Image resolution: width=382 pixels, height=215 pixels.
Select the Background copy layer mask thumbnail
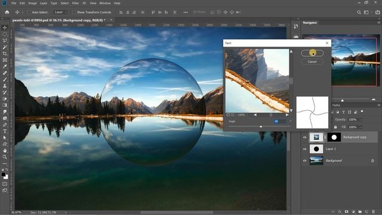coord(334,137)
